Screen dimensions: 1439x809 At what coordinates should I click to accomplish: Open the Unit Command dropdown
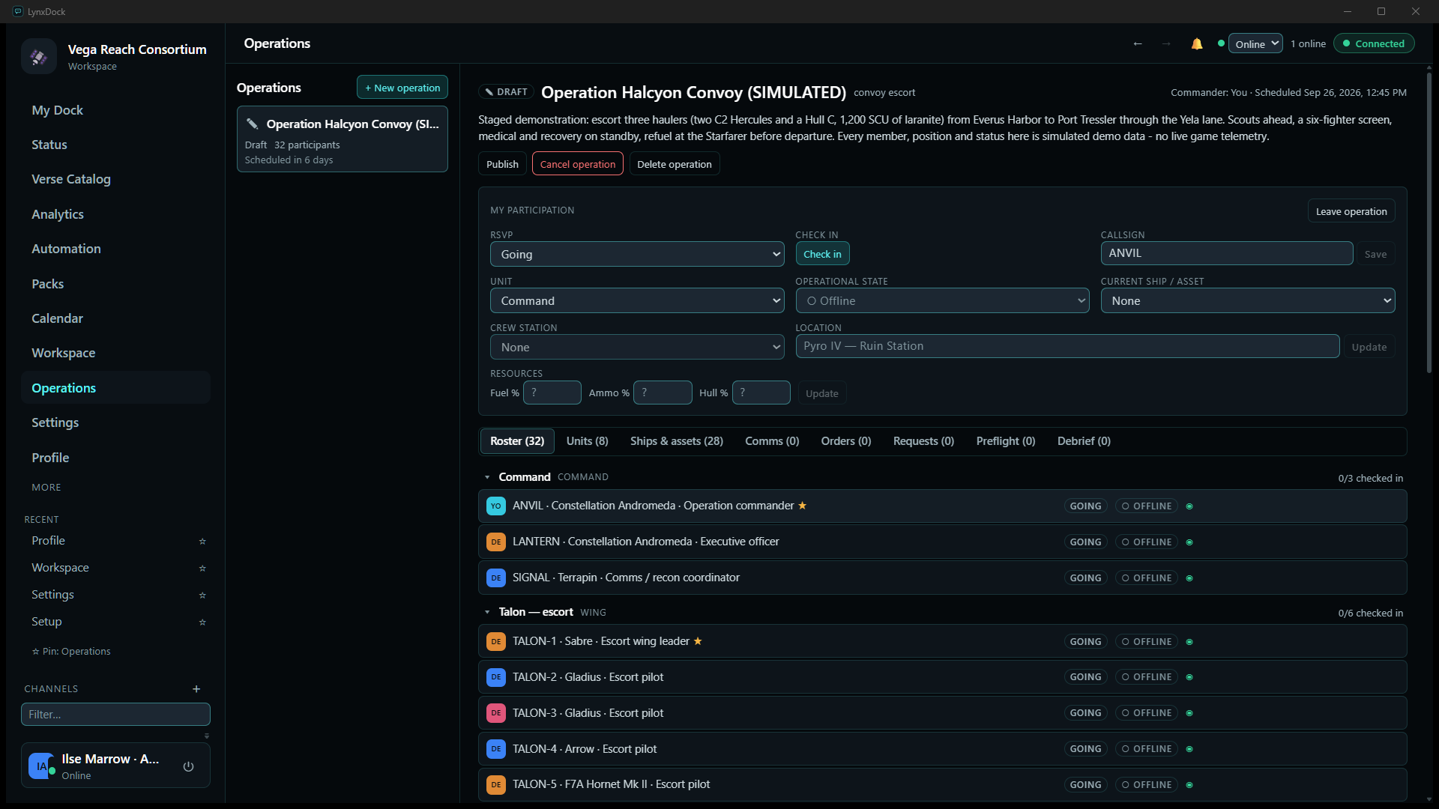(637, 301)
